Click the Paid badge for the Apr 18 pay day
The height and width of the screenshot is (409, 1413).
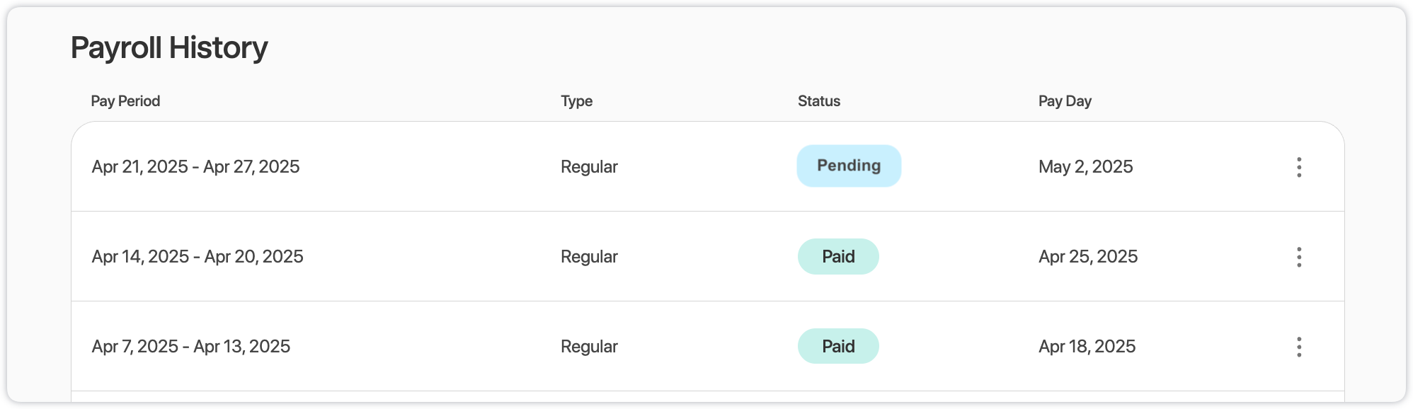point(838,347)
